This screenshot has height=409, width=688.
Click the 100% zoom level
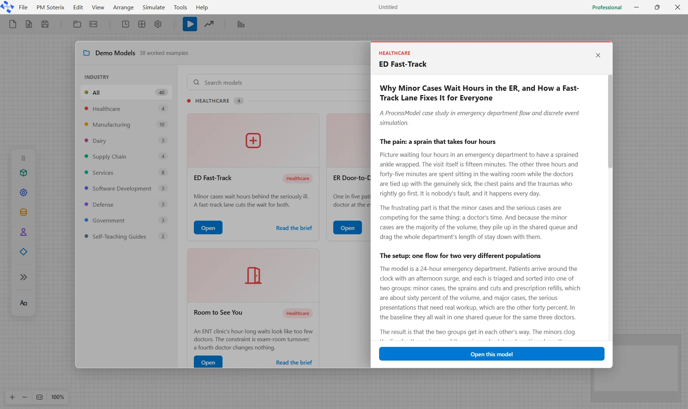pyautogui.click(x=57, y=397)
